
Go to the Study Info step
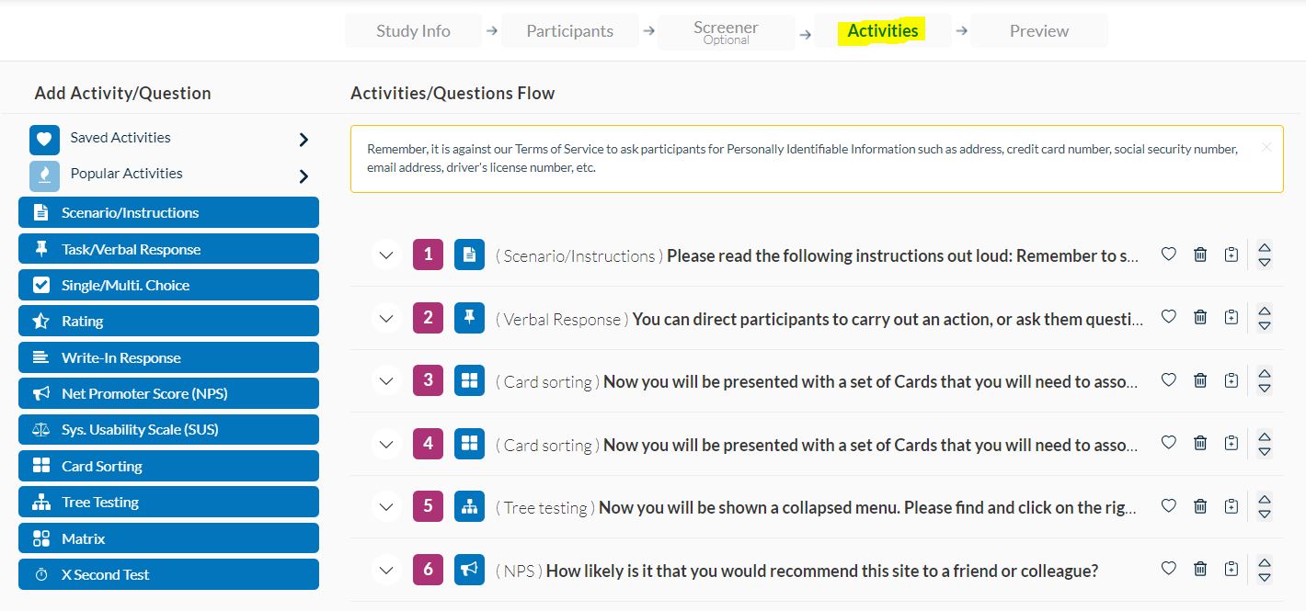(413, 30)
